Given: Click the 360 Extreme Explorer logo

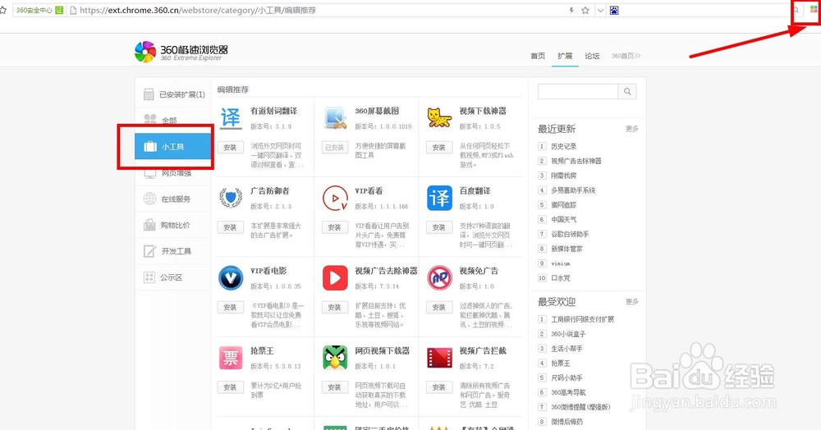Looking at the screenshot, I should click(181, 52).
